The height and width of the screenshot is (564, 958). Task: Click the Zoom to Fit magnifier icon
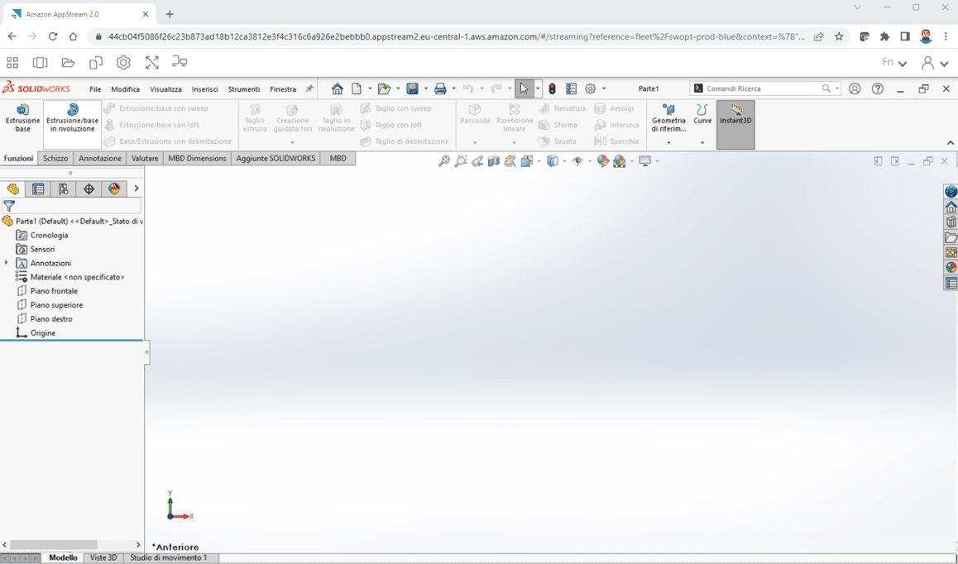(444, 161)
